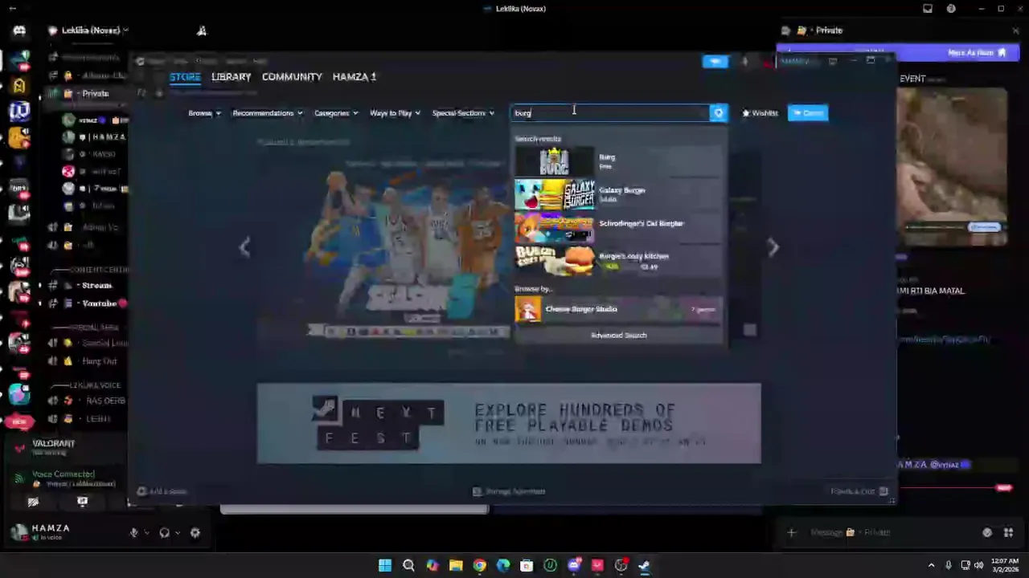The width and height of the screenshot is (1029, 578).
Task: Click the Discord message attach plus icon
Action: (791, 532)
